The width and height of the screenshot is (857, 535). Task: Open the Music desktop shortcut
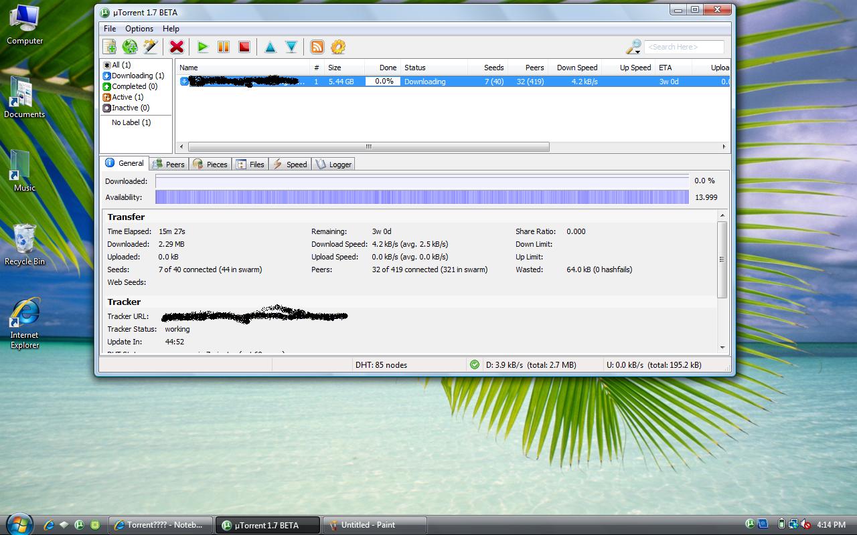coord(25,171)
